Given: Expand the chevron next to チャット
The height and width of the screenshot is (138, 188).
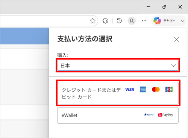Looking at the screenshot, I should [x=183, y=21].
